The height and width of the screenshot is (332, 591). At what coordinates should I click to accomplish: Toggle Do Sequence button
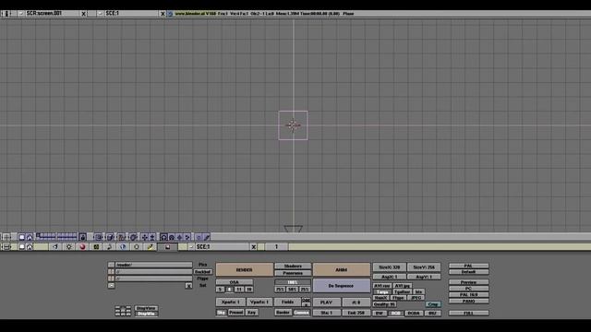coord(341,286)
